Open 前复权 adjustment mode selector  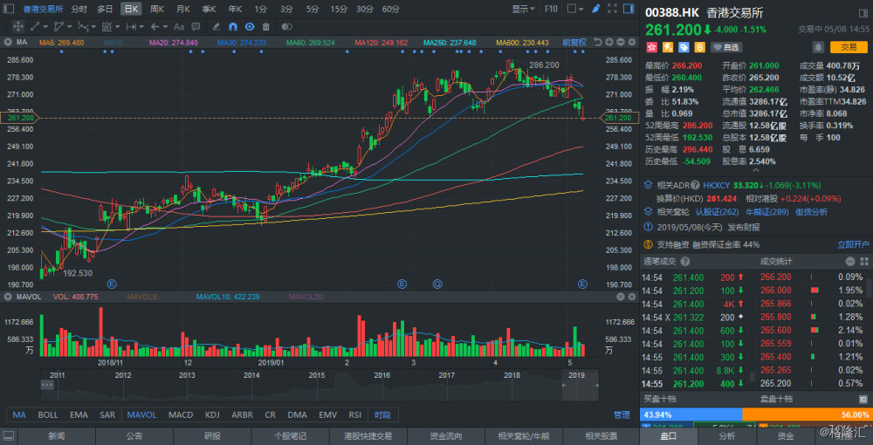[x=574, y=42]
